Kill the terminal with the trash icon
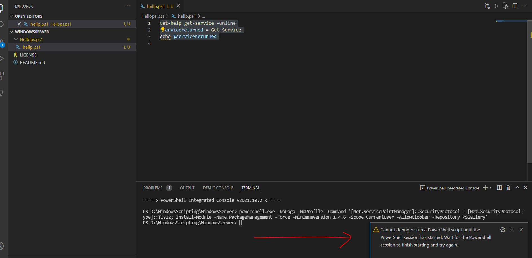Screen dimensions: 532x258 click(x=508, y=187)
